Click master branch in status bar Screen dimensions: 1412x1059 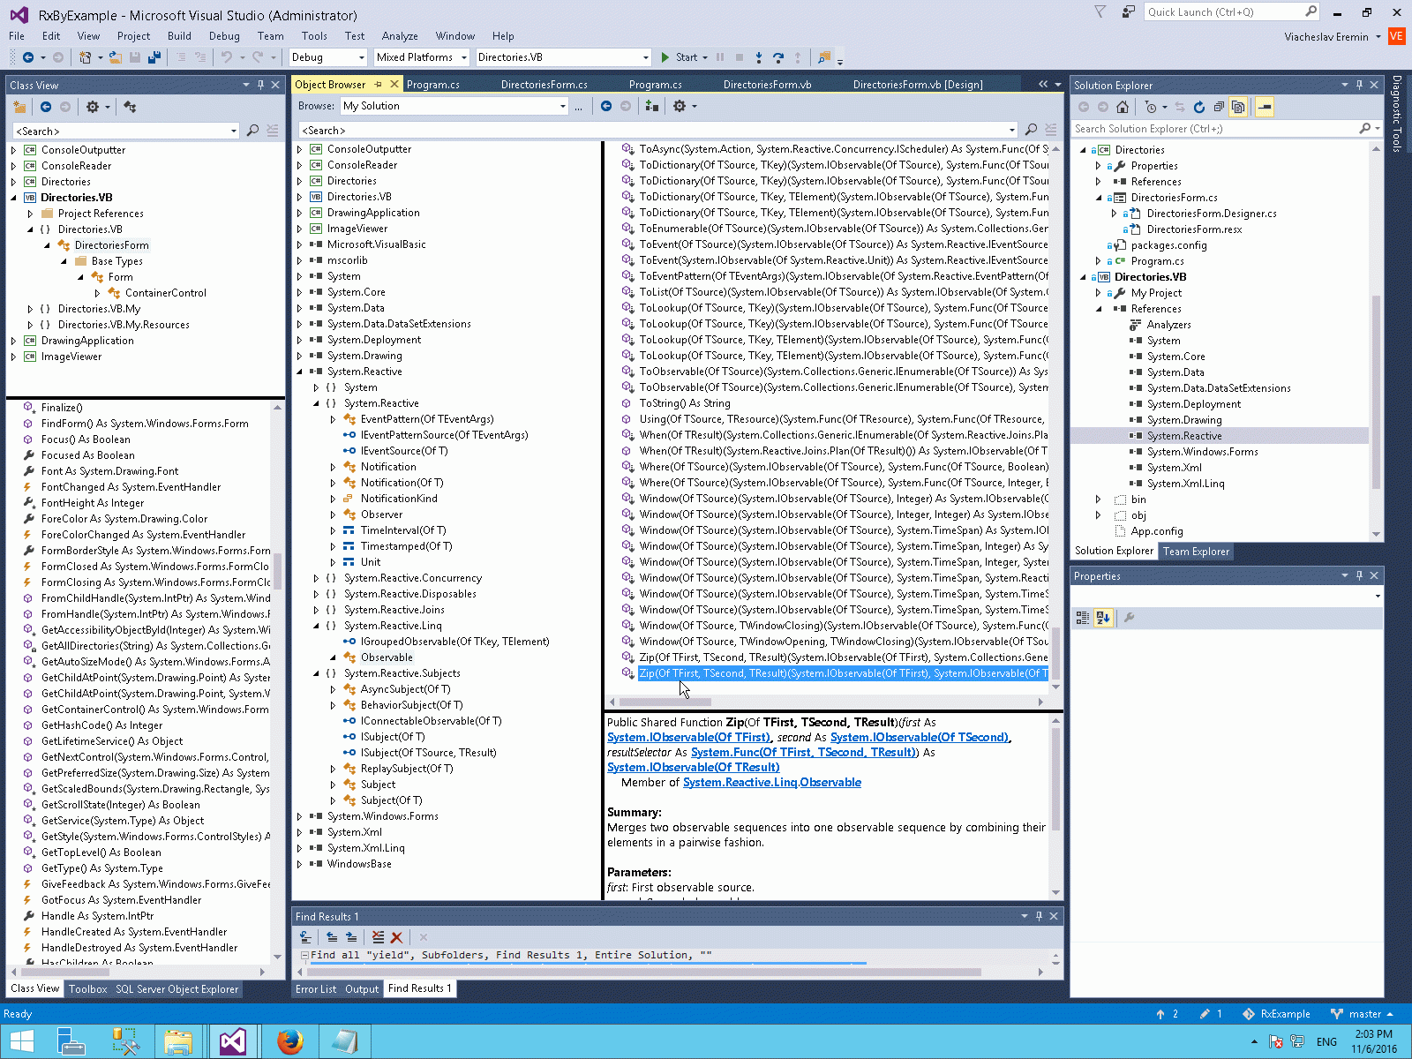(x=1363, y=1014)
